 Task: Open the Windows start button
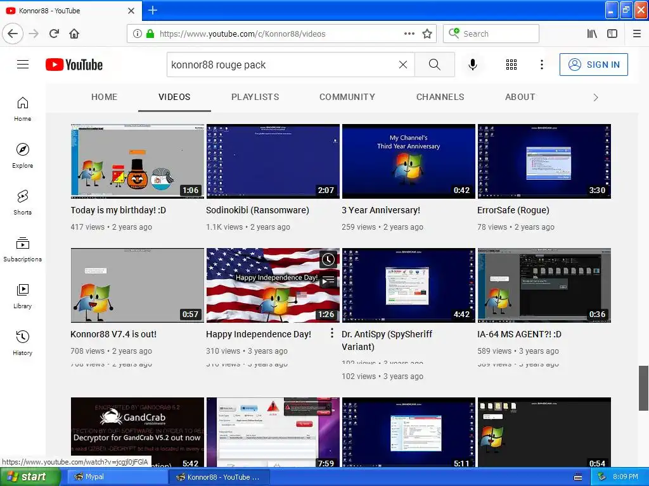(30, 477)
